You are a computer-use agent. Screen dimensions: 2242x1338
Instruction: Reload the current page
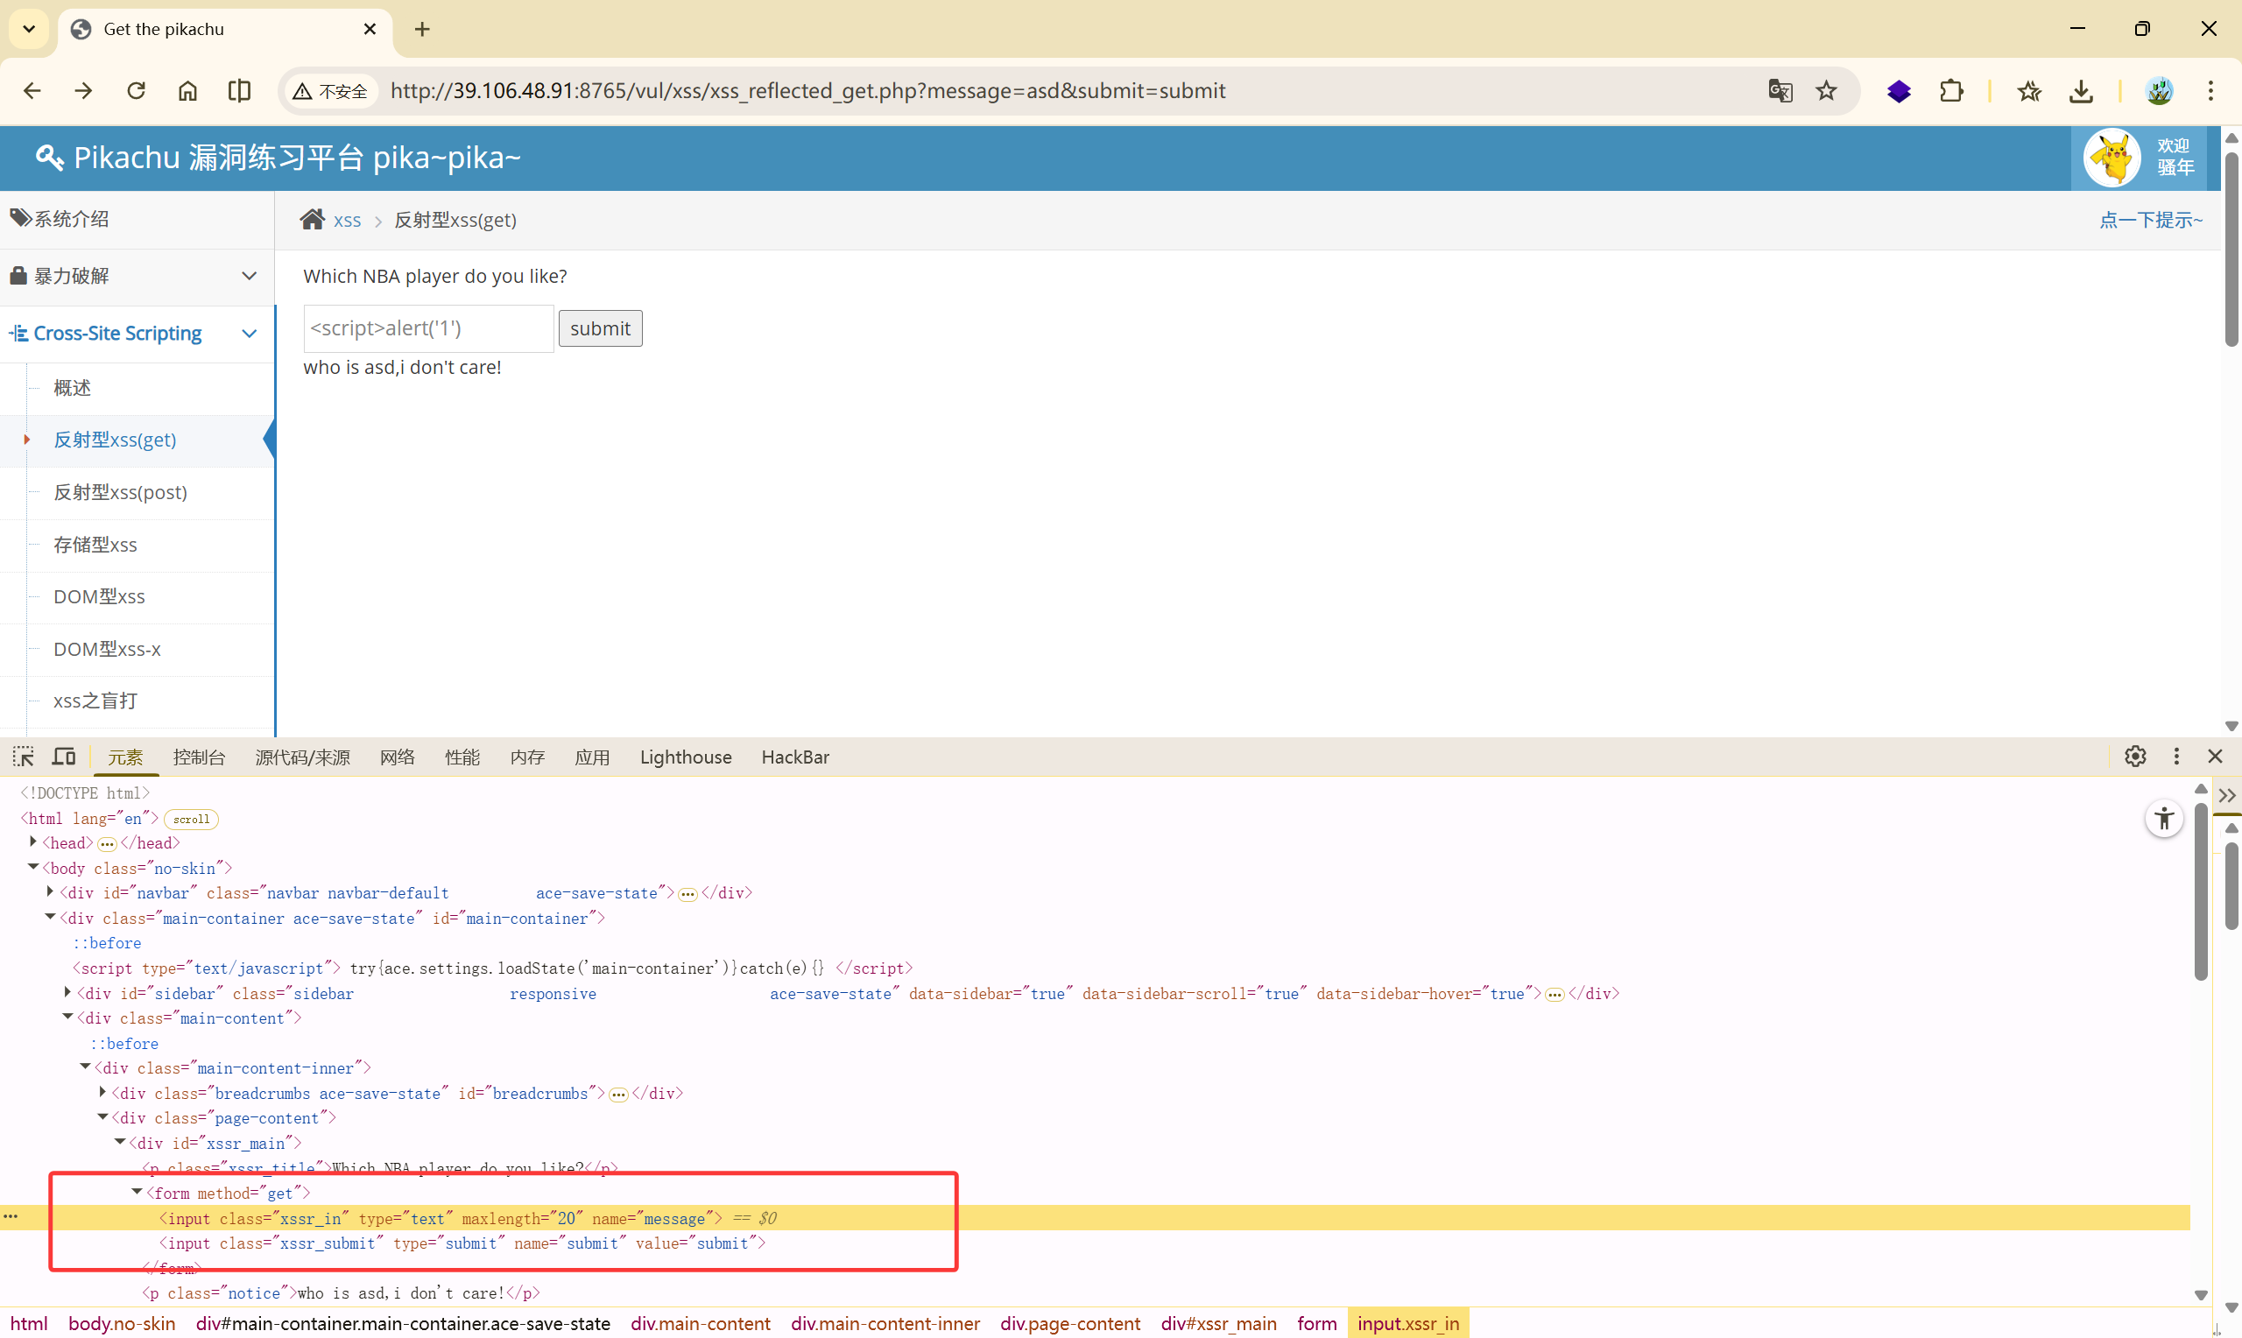(136, 91)
